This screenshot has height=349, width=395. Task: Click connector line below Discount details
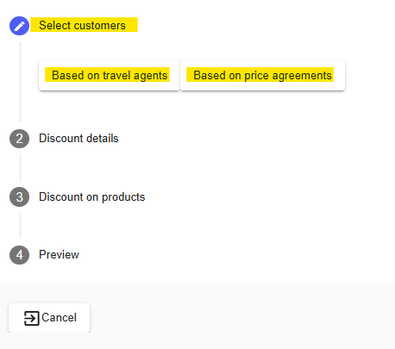click(x=20, y=168)
